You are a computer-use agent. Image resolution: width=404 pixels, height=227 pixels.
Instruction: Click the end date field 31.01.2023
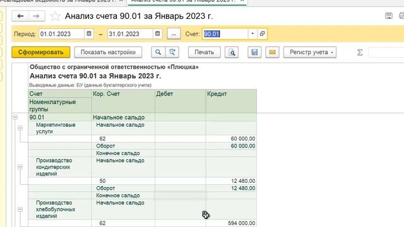click(130, 34)
